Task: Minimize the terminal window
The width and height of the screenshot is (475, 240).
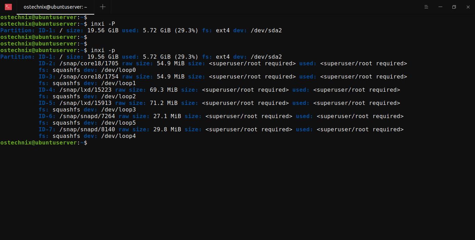Action: coord(441,7)
